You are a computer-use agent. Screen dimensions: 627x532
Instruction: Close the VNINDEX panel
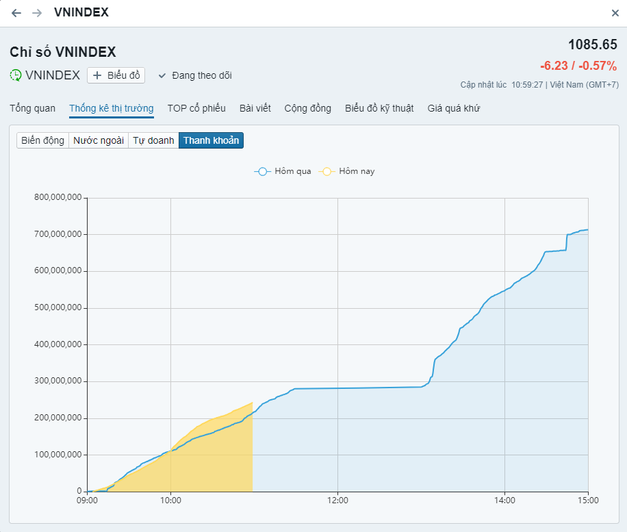click(615, 13)
